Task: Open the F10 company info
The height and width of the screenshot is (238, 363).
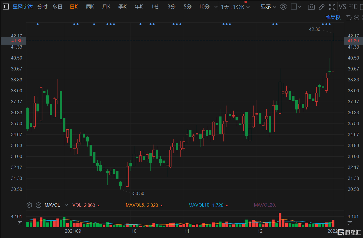Action: tap(353, 7)
